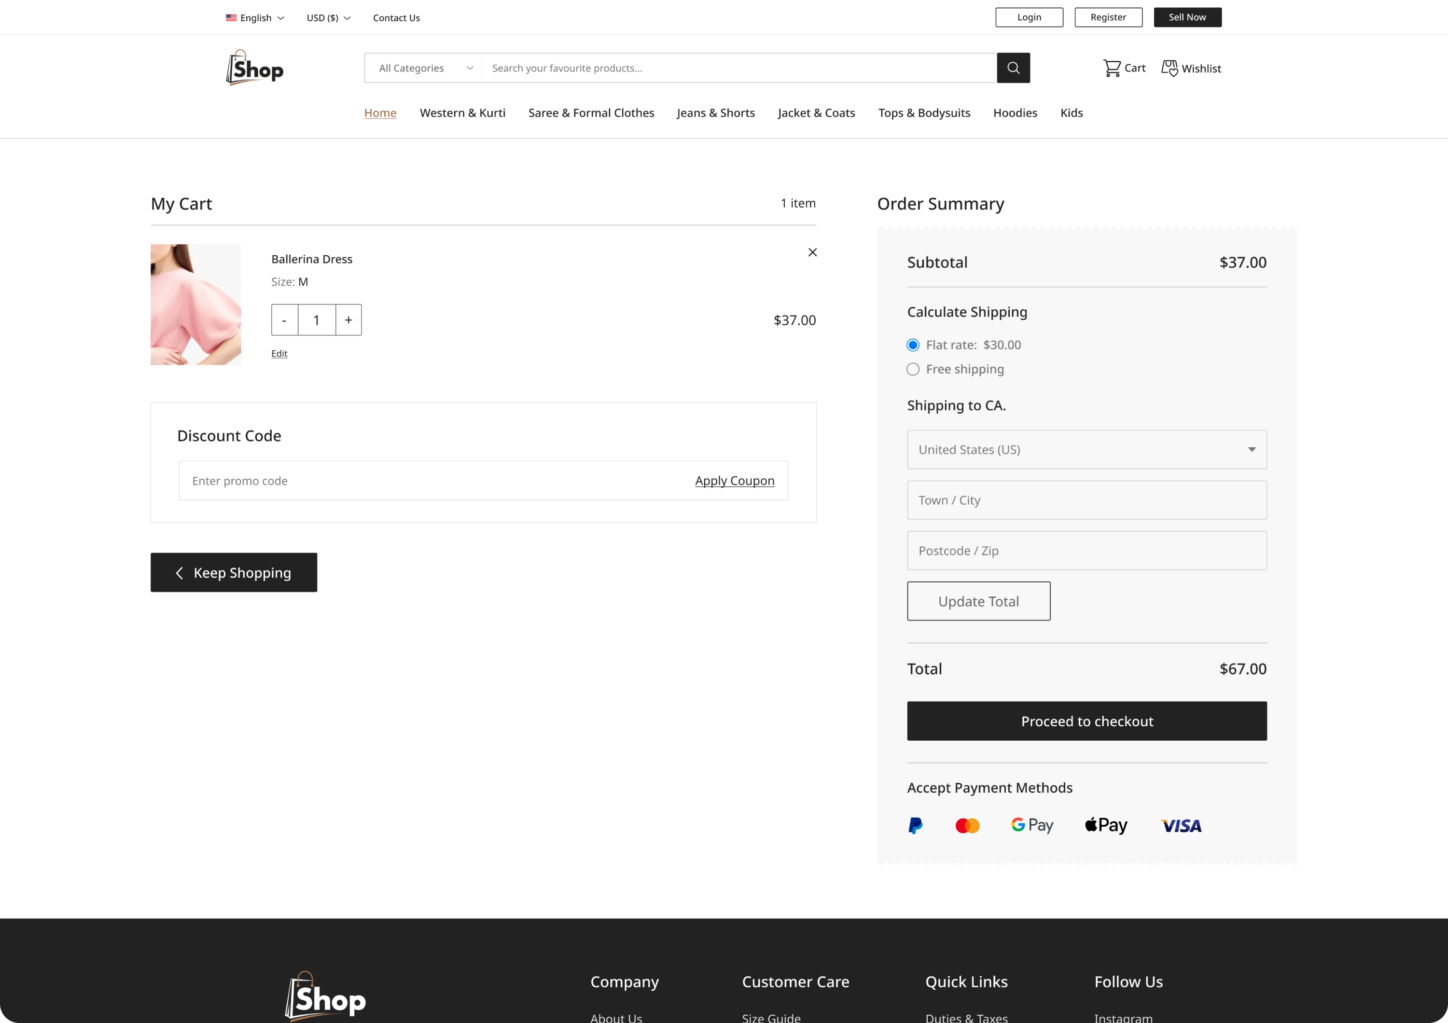Select the Flat rate shipping option
The height and width of the screenshot is (1023, 1448).
pos(913,345)
